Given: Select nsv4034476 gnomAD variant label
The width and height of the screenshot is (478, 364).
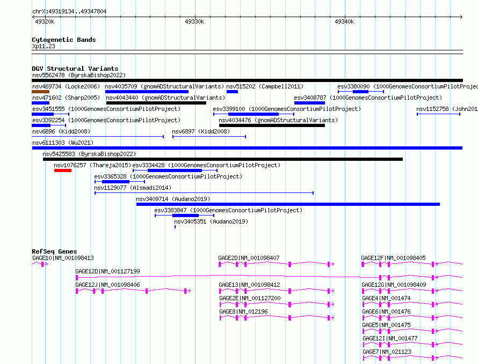Looking at the screenshot, I should click(x=278, y=120).
